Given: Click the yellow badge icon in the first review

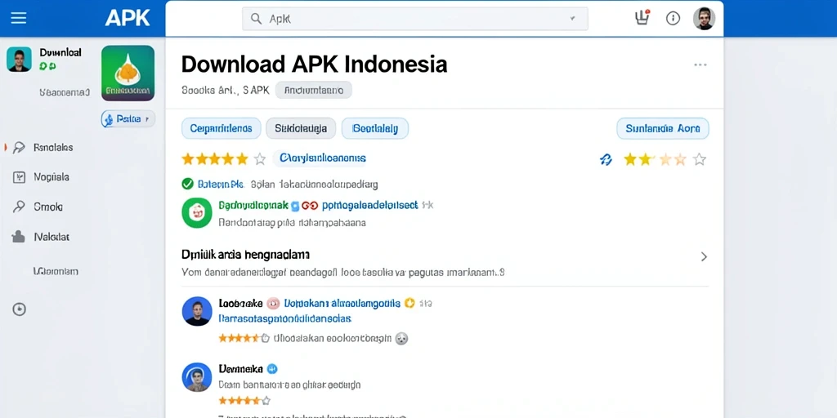Looking at the screenshot, I should point(410,304).
